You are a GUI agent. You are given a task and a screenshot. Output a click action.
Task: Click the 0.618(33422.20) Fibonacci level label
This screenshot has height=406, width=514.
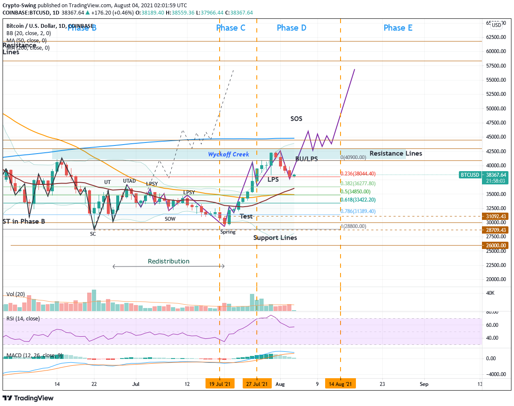[358, 200]
